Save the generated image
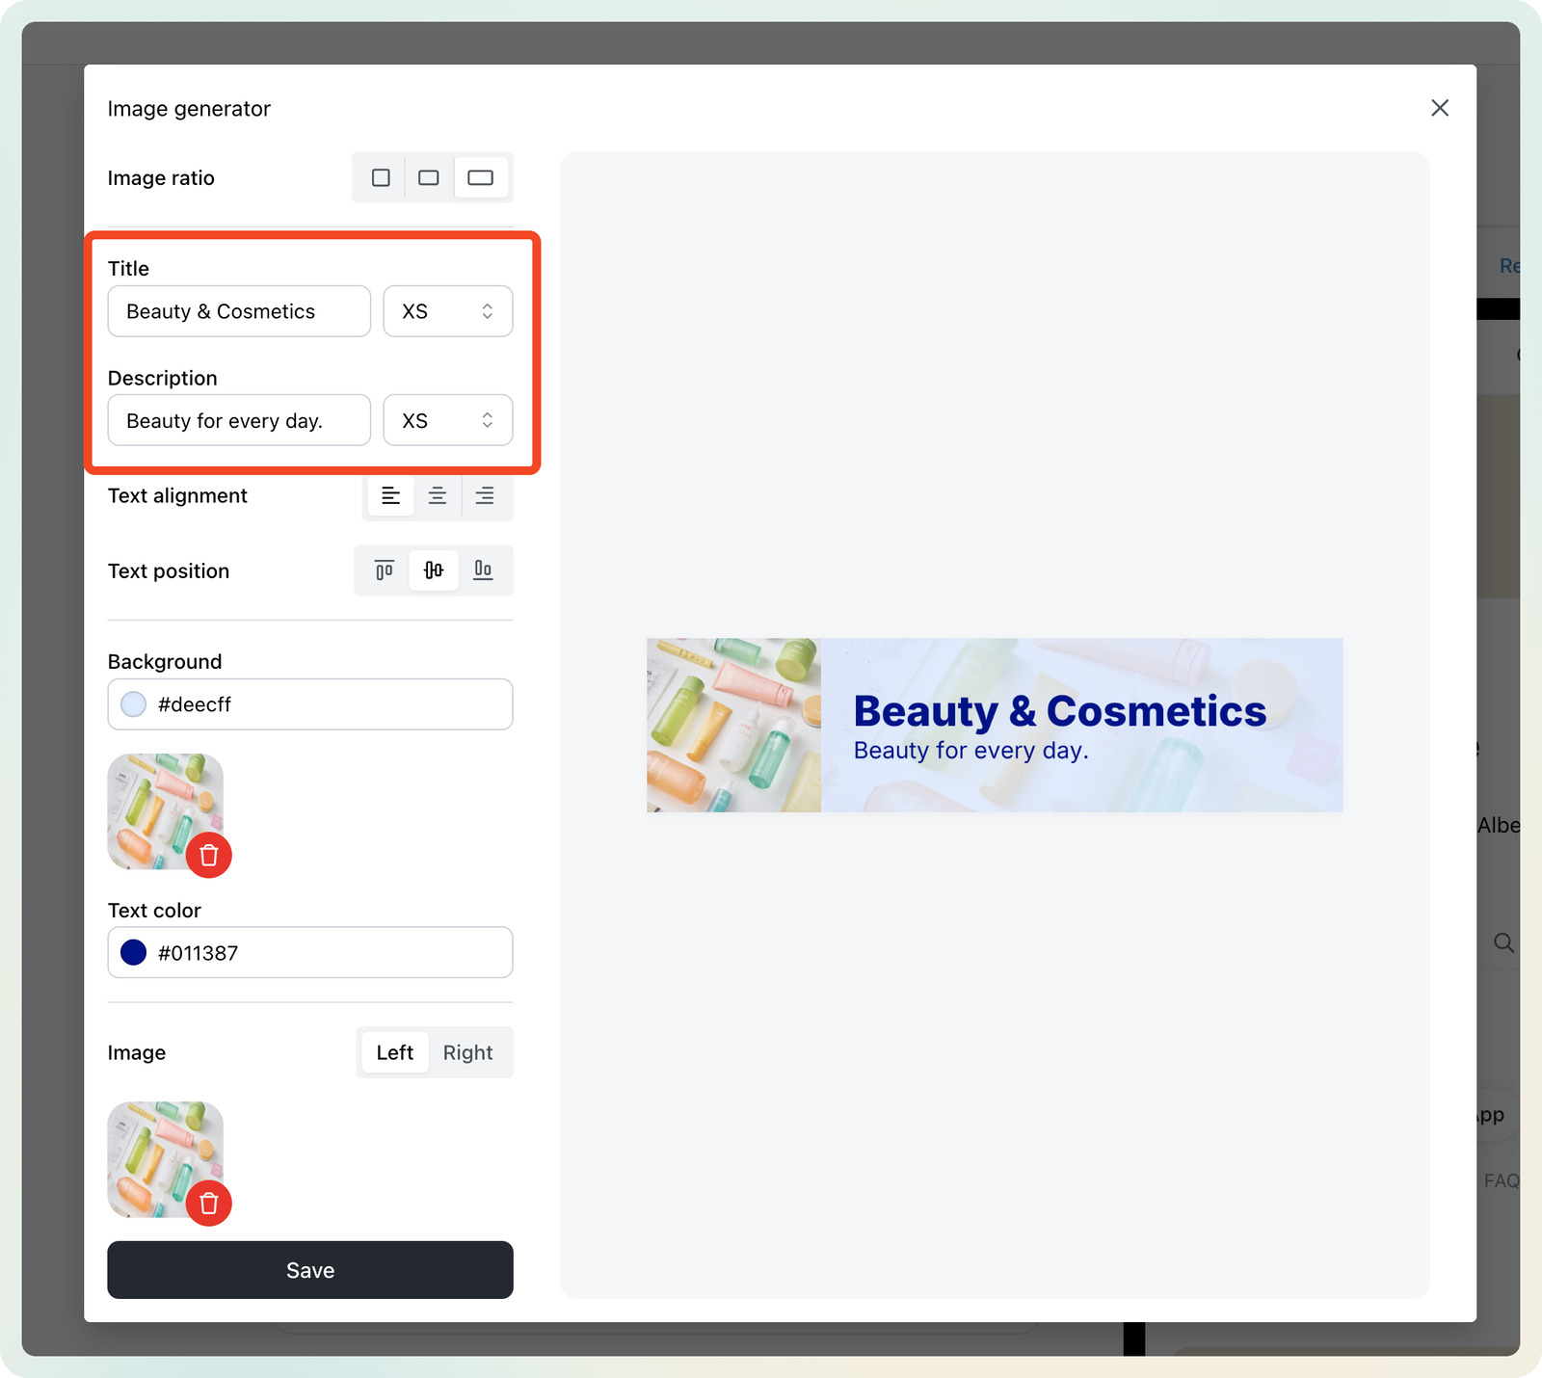 coord(310,1270)
